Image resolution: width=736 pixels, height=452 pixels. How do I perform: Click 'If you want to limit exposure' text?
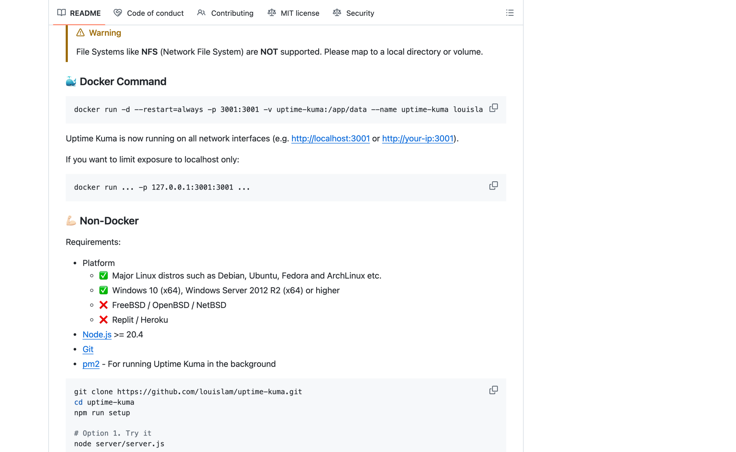[x=153, y=159]
